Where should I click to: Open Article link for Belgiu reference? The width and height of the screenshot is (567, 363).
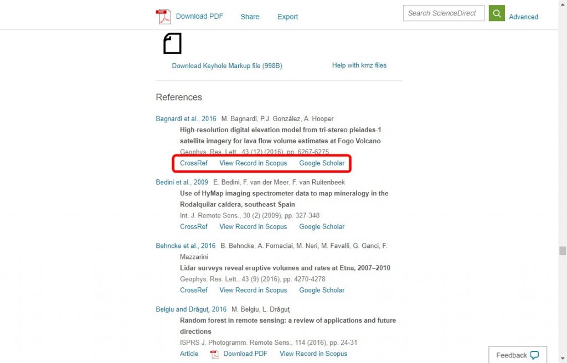pos(189,354)
